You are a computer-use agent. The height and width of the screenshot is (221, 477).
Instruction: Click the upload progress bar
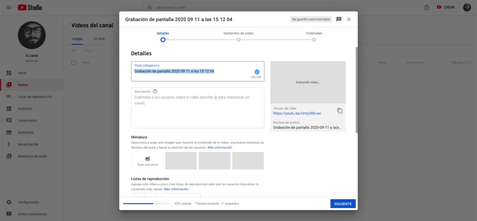point(147,203)
